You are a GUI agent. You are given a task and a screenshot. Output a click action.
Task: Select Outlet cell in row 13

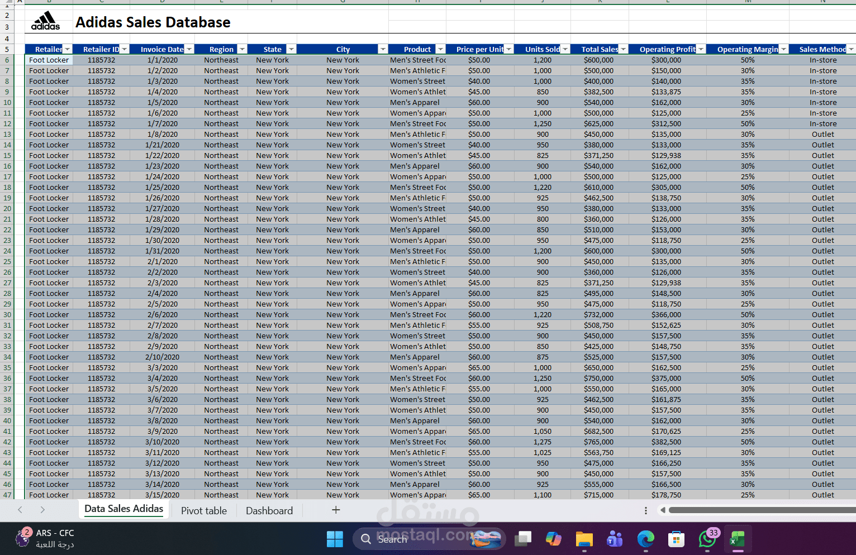(x=823, y=134)
